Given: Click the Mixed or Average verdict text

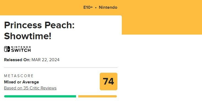Looking at the screenshot, I should [x=21, y=82].
